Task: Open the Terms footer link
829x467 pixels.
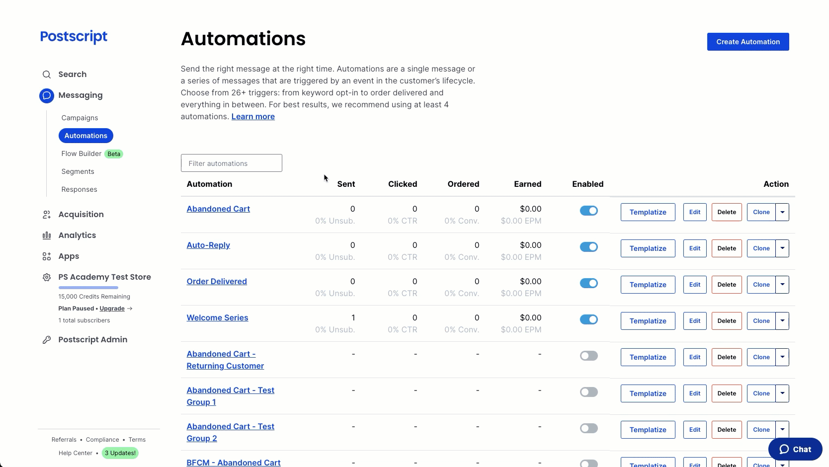Action: (x=137, y=440)
